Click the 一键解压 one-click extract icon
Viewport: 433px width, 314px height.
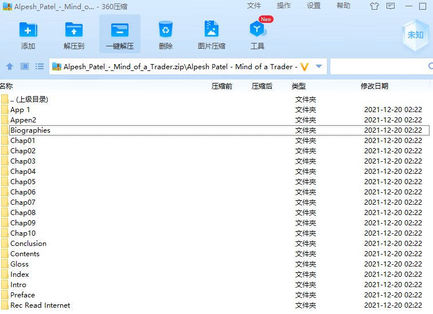(119, 30)
